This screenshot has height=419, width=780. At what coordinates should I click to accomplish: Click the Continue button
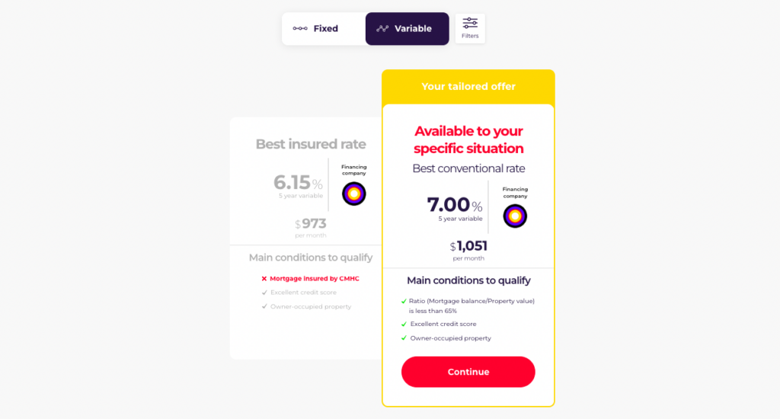coord(468,372)
